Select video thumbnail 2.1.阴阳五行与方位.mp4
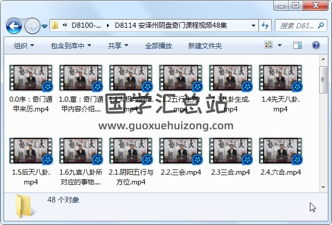 click(131, 151)
